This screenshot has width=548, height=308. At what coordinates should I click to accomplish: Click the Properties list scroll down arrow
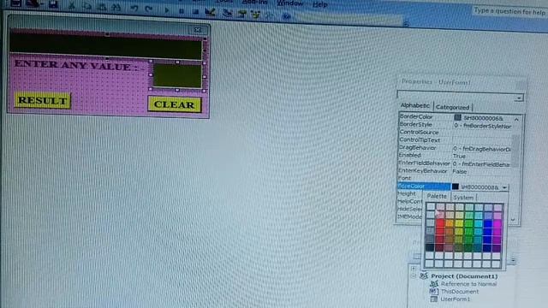(x=513, y=220)
